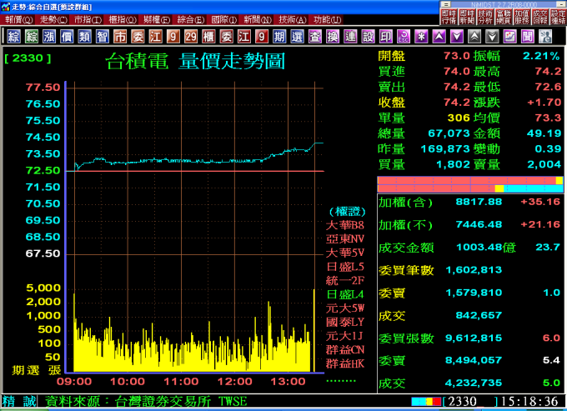Click the 即時行情 button

[x=449, y=17]
